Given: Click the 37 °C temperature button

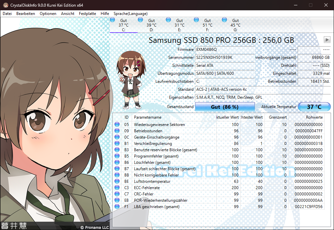Looking at the screenshot, I should pos(314,107).
